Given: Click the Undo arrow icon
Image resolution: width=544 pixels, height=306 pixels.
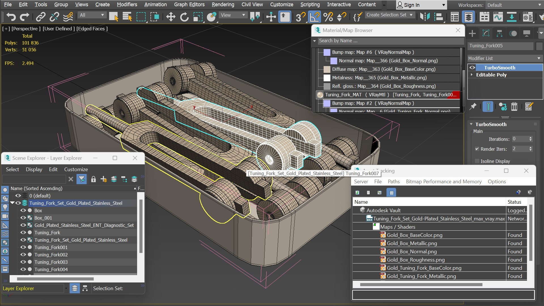Looking at the screenshot, I should [x=11, y=17].
